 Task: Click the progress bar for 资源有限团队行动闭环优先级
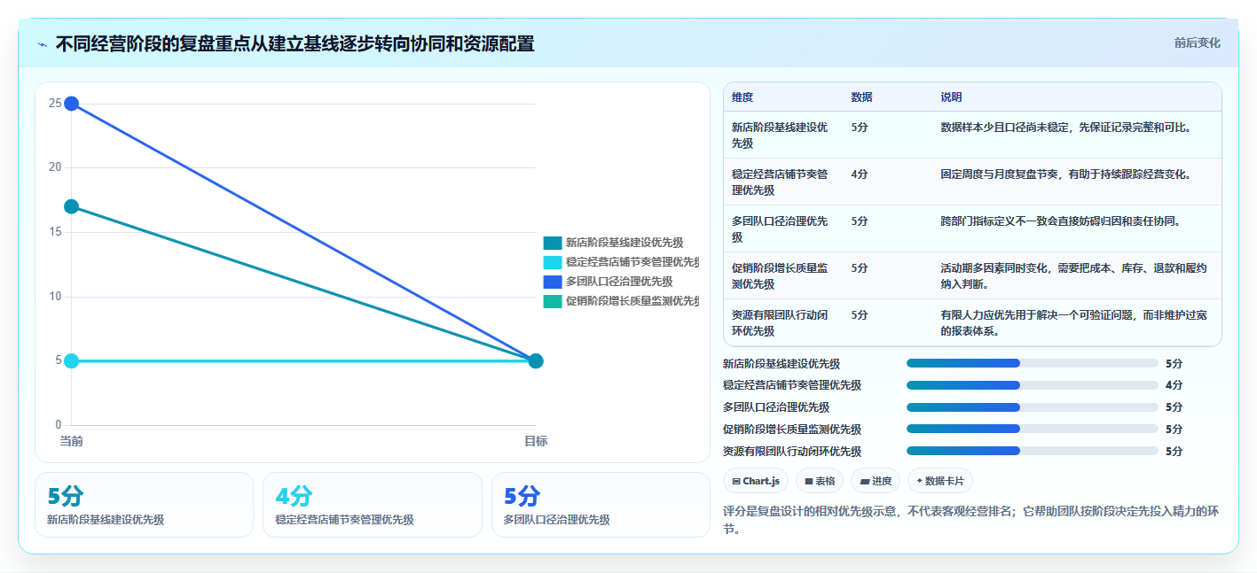[1033, 451]
